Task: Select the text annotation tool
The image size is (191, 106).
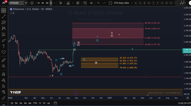Action: pyautogui.click(x=4, y=46)
